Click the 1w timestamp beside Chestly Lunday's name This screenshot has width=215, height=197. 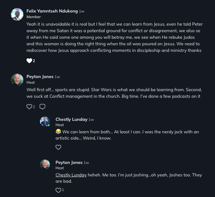click(91, 120)
